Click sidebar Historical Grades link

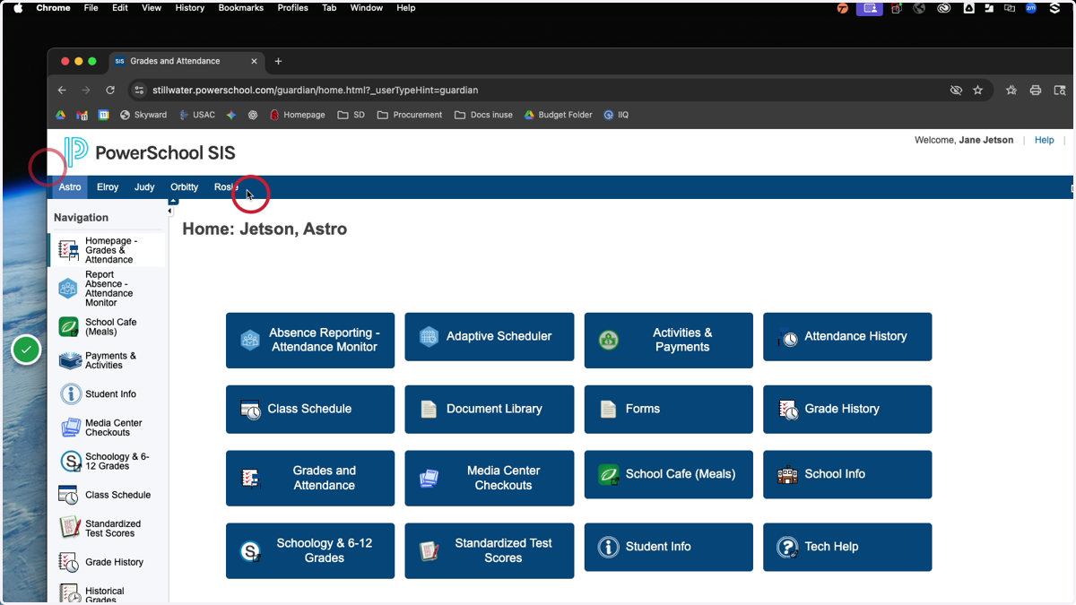(x=105, y=594)
